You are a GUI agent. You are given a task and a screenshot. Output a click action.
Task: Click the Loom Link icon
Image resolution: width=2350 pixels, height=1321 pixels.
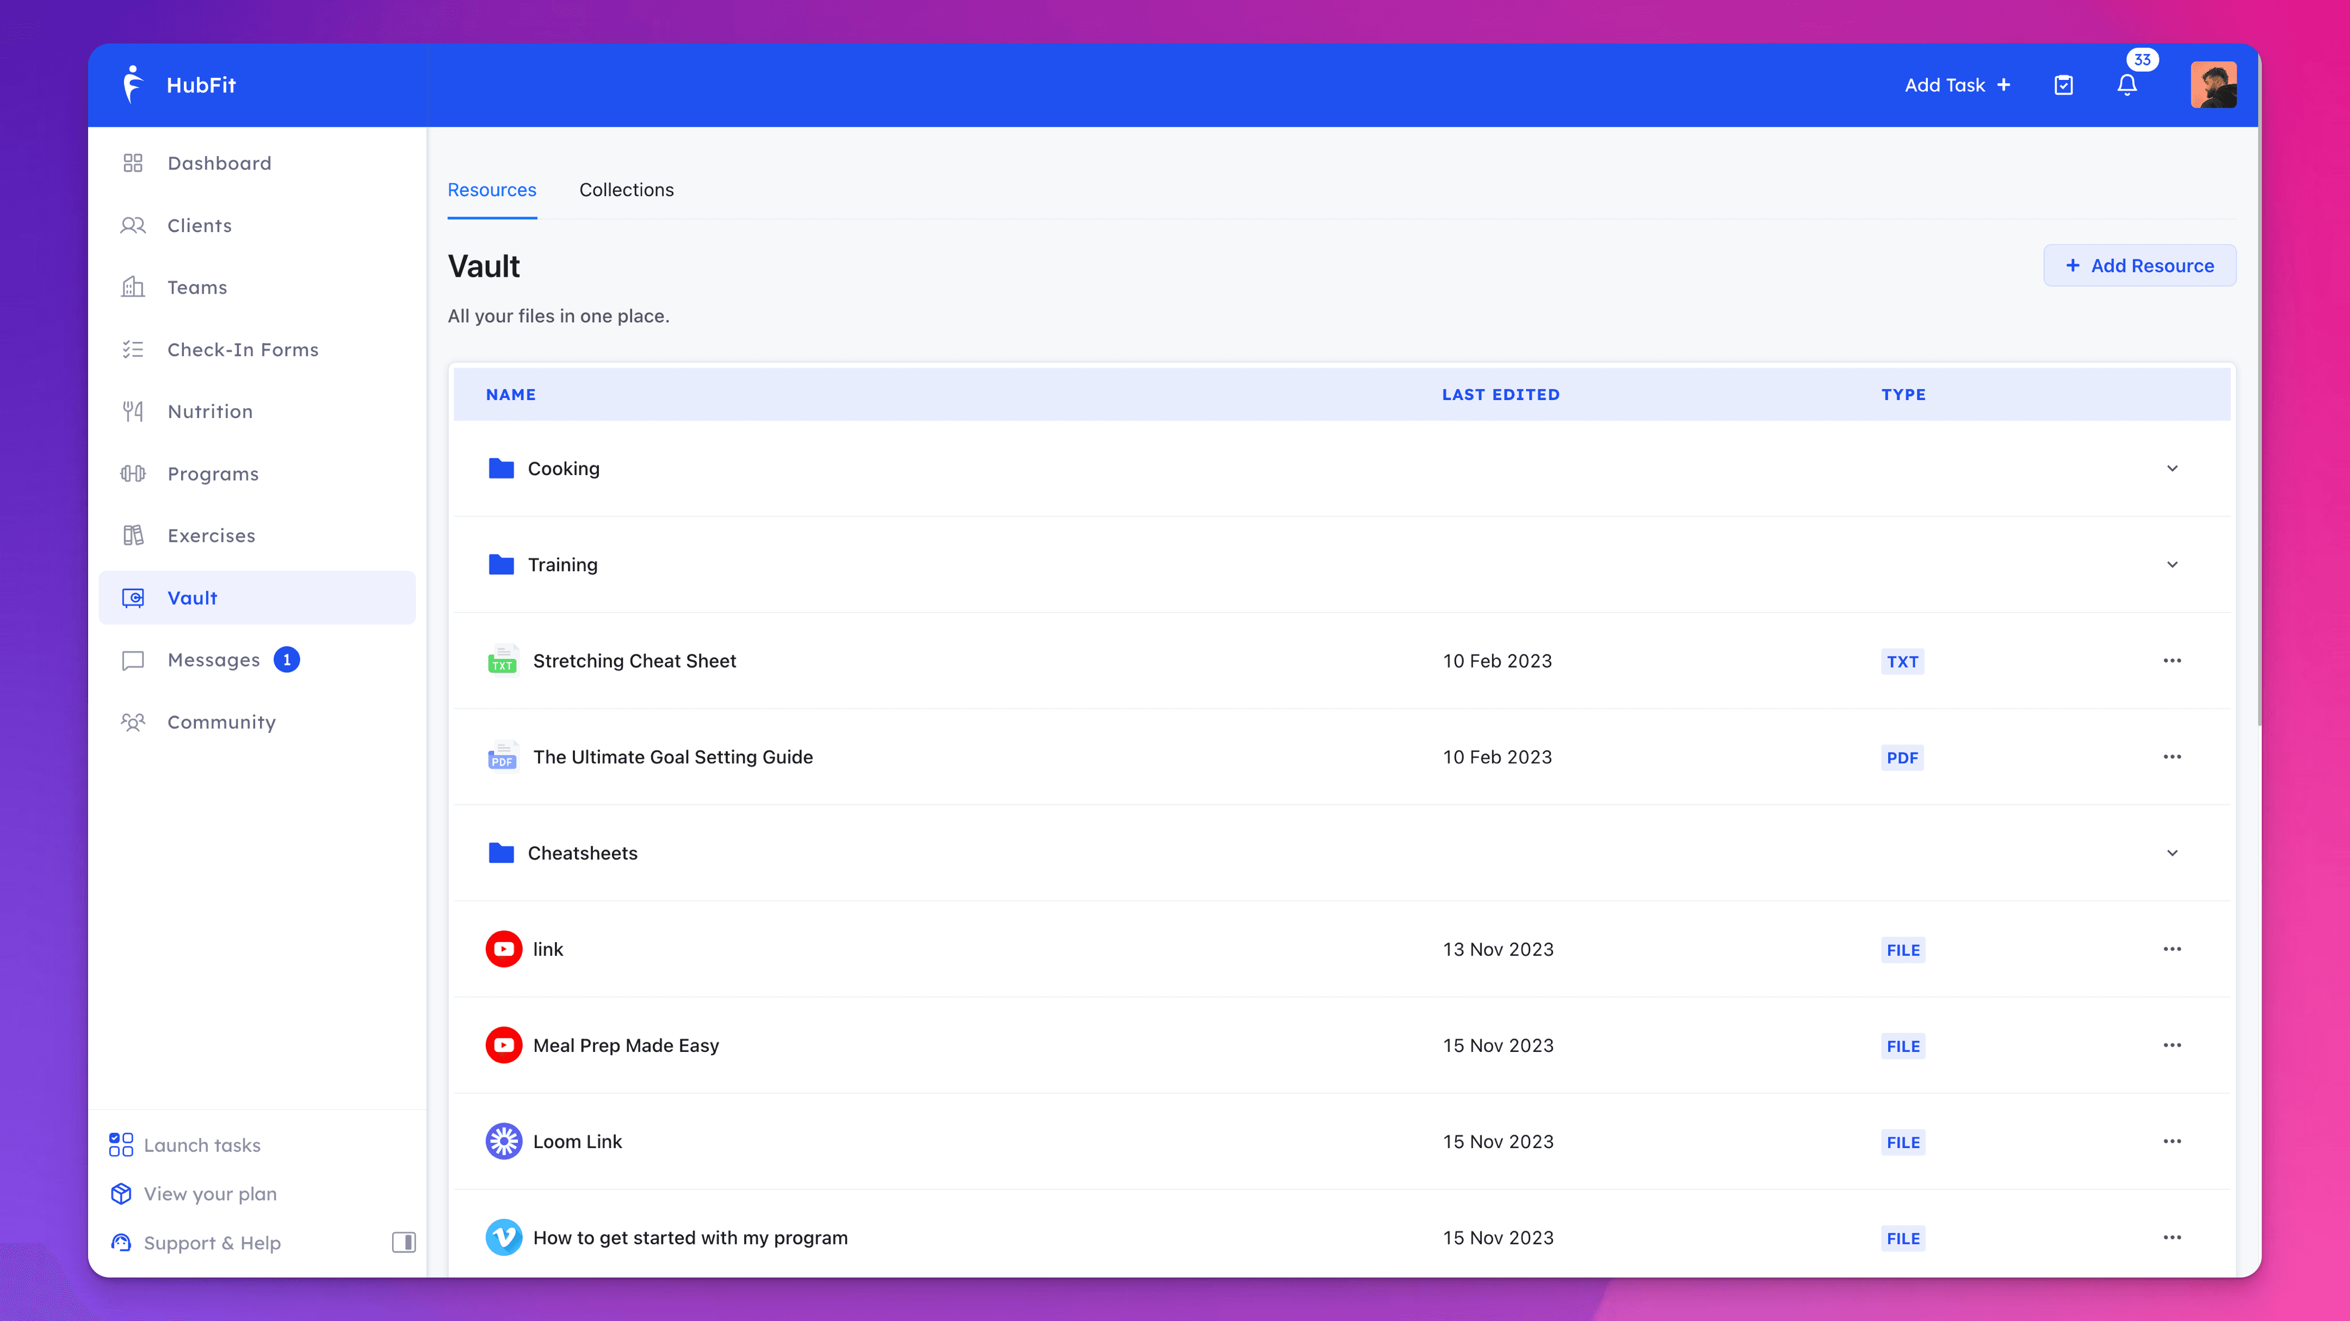[504, 1142]
